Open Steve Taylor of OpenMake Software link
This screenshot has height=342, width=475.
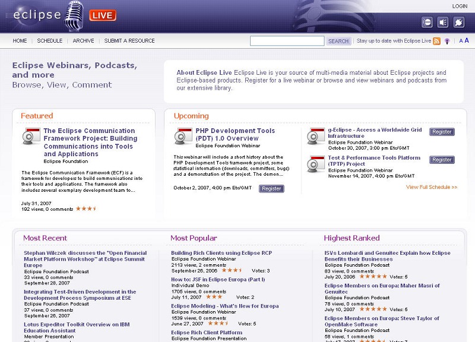[382, 321]
